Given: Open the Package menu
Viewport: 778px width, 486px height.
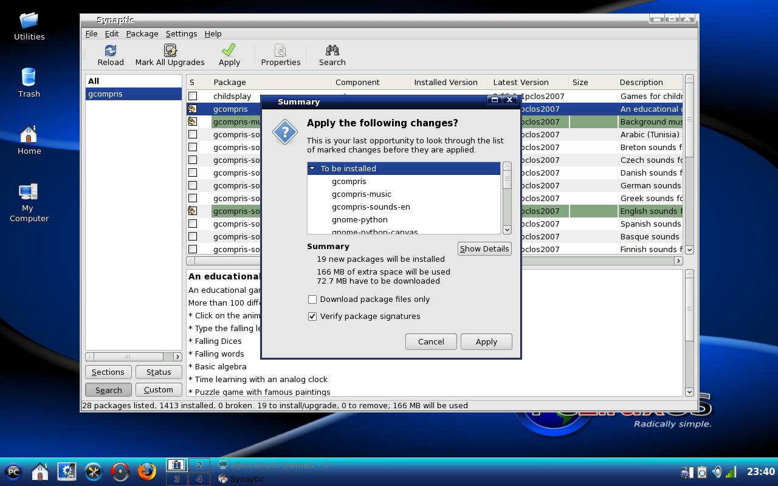Looking at the screenshot, I should [x=142, y=34].
